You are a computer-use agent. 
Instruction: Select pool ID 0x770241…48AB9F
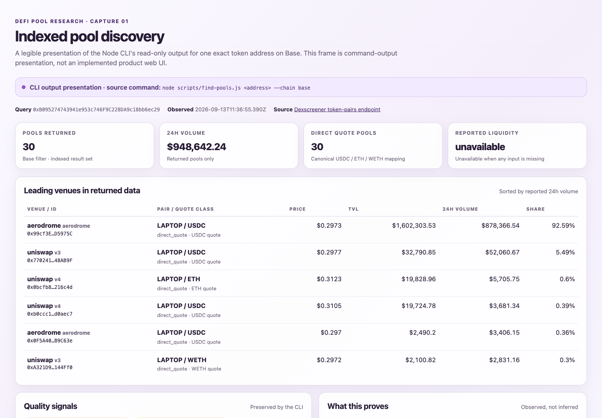(x=50, y=260)
